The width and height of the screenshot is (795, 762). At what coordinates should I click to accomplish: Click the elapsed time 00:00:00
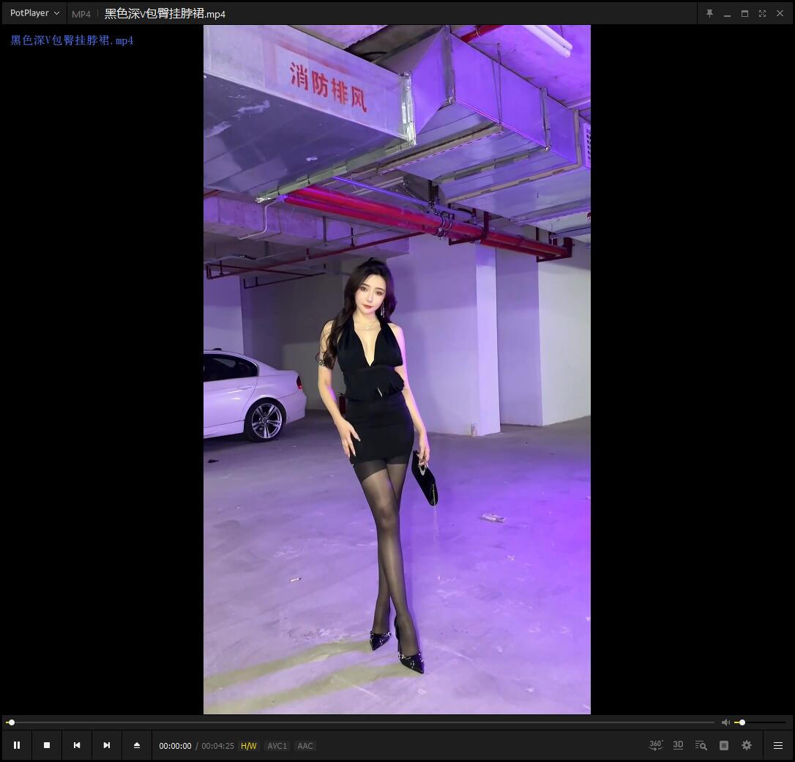click(175, 746)
